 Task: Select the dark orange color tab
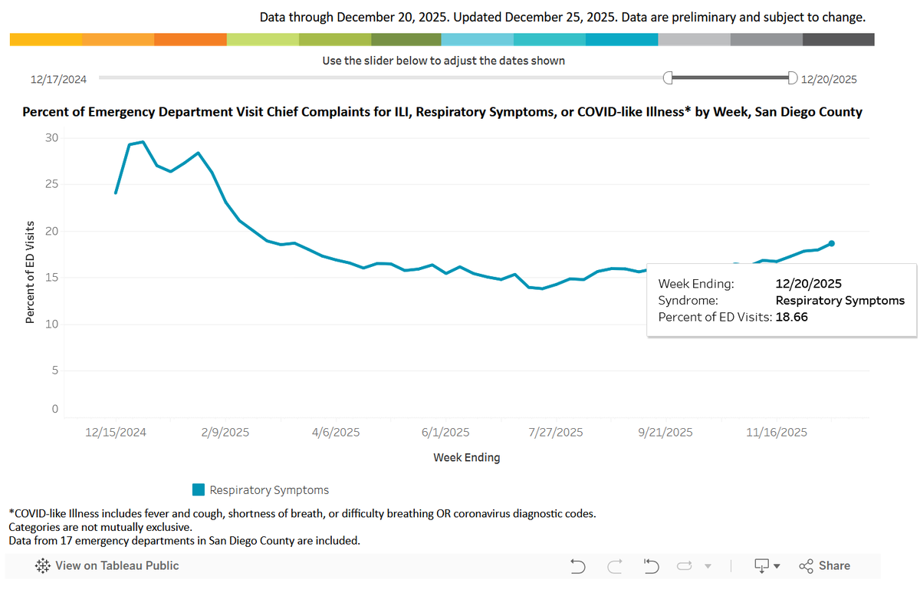190,39
